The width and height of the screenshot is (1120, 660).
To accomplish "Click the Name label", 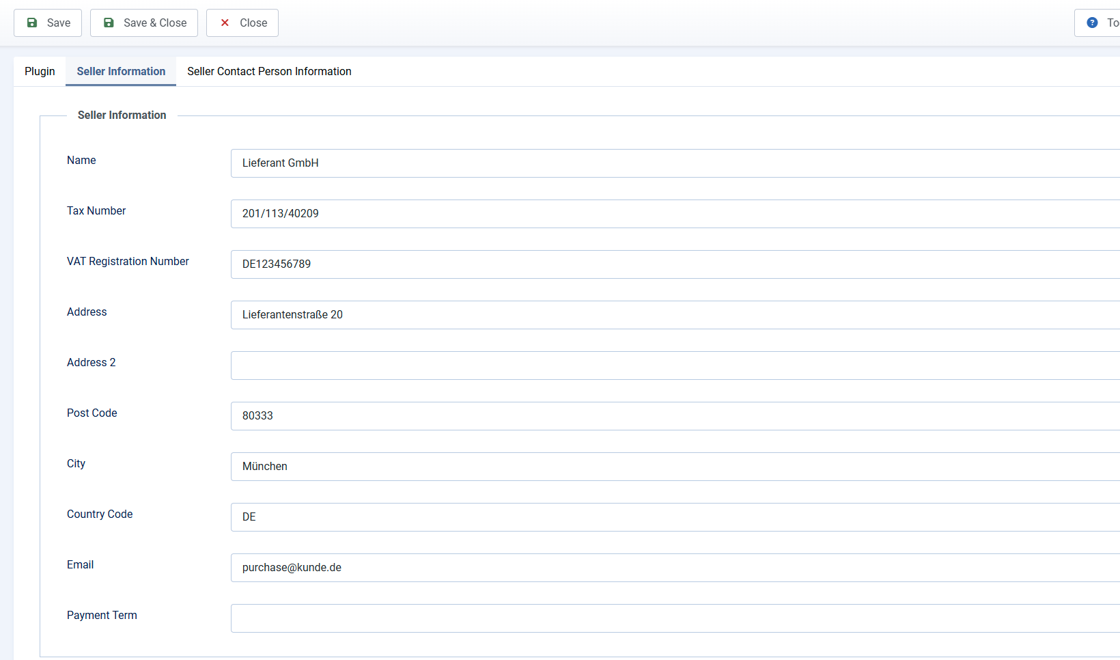I will [81, 160].
